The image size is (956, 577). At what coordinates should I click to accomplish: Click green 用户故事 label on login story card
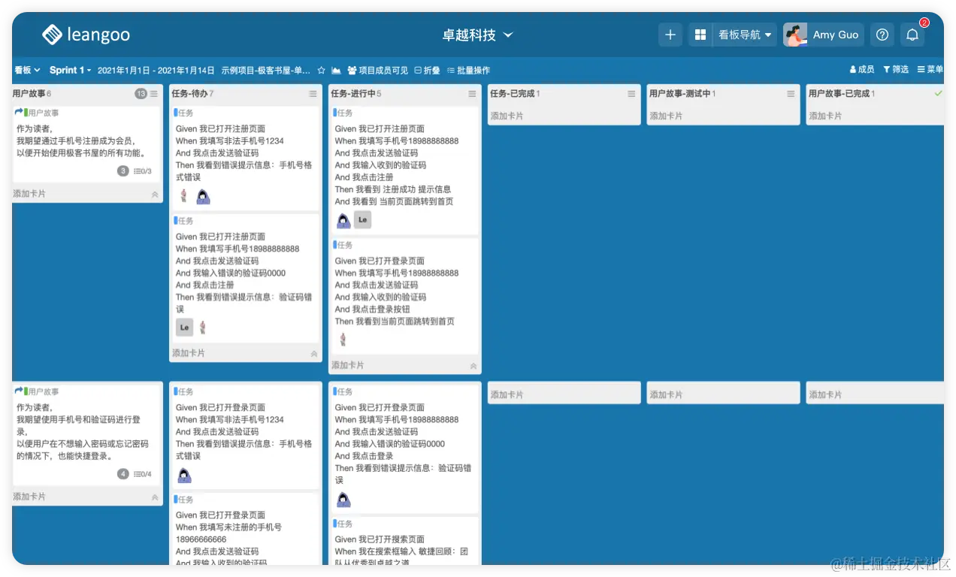coord(42,391)
